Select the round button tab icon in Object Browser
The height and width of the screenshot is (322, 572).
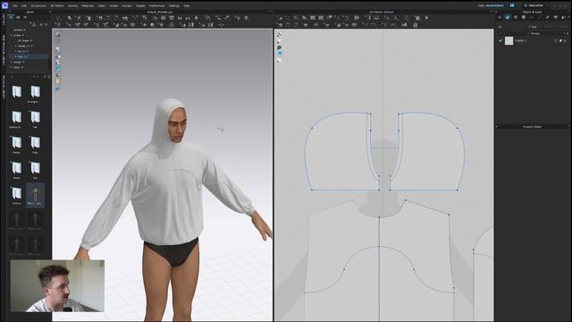point(524,17)
